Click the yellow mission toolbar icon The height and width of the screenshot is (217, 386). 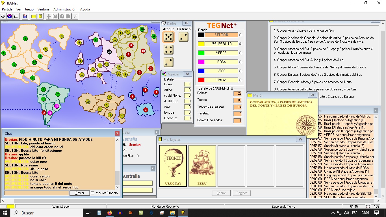coord(40,16)
